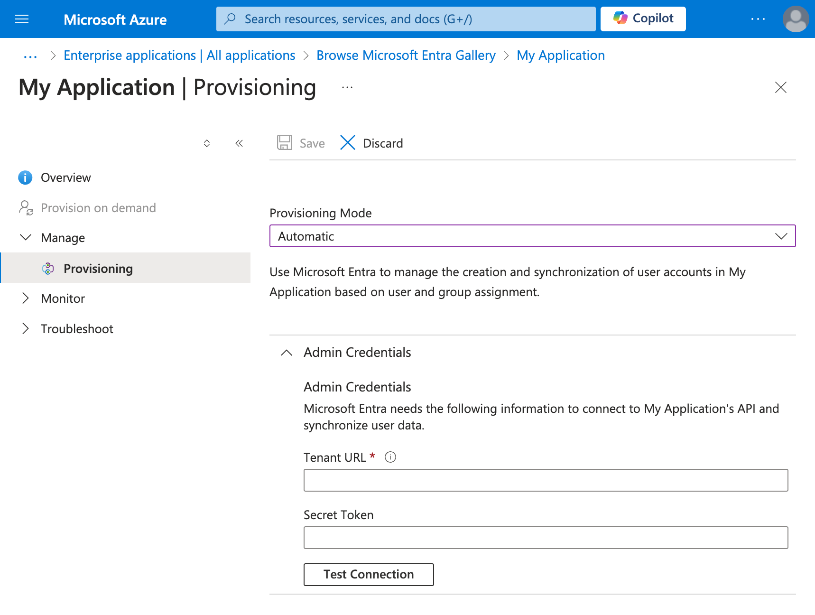Focus the Secret Token input field
Screen dimensions: 815x615
click(546, 538)
